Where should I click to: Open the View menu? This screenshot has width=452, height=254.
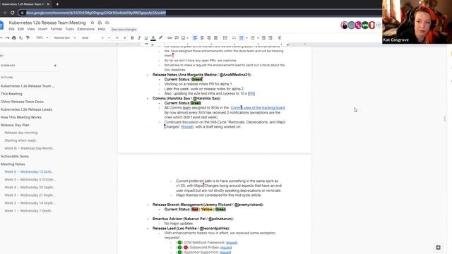pos(31,29)
